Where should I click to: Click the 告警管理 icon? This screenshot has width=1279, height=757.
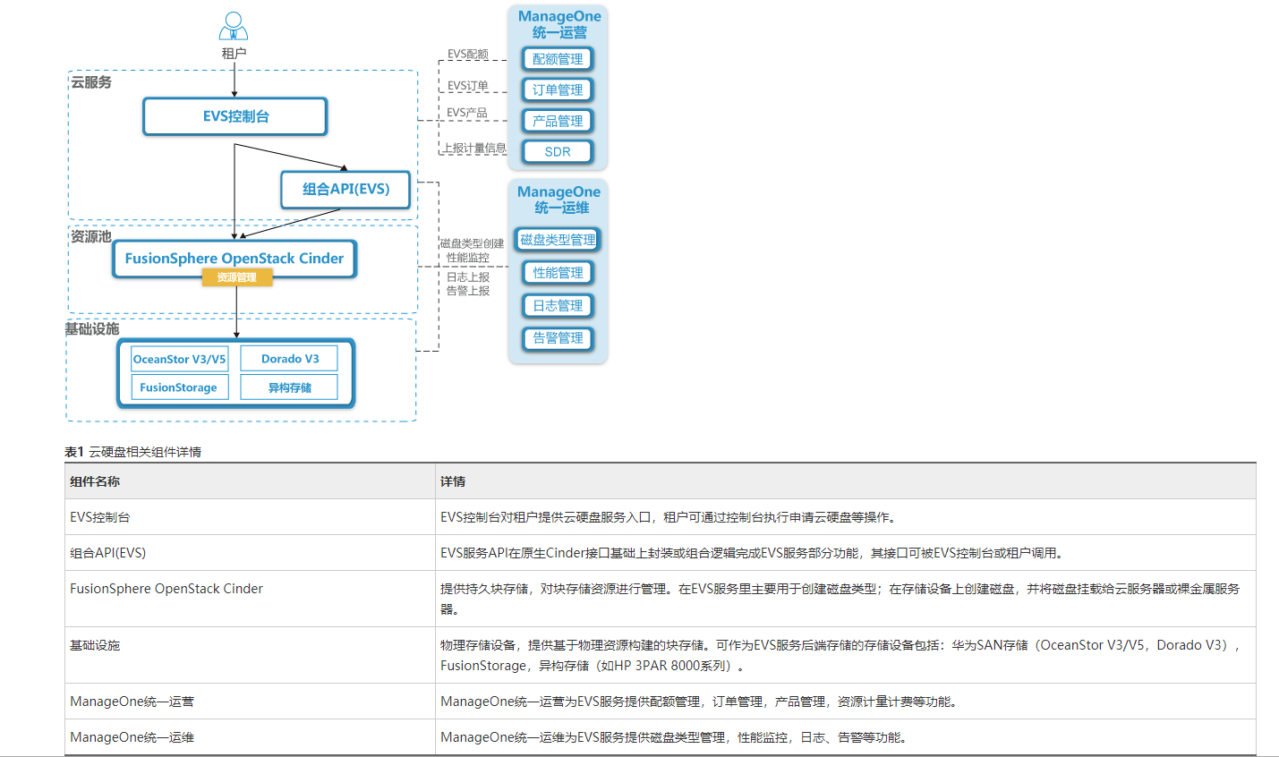(x=557, y=338)
